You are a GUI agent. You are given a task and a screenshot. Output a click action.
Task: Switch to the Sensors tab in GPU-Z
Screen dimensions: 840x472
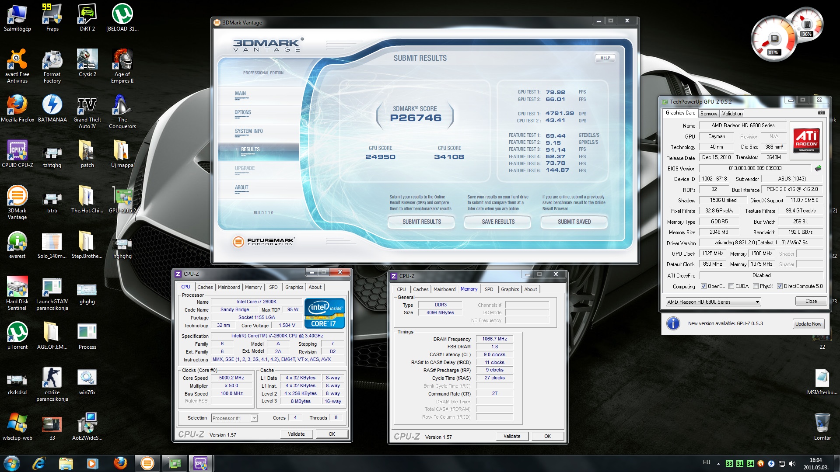click(708, 114)
